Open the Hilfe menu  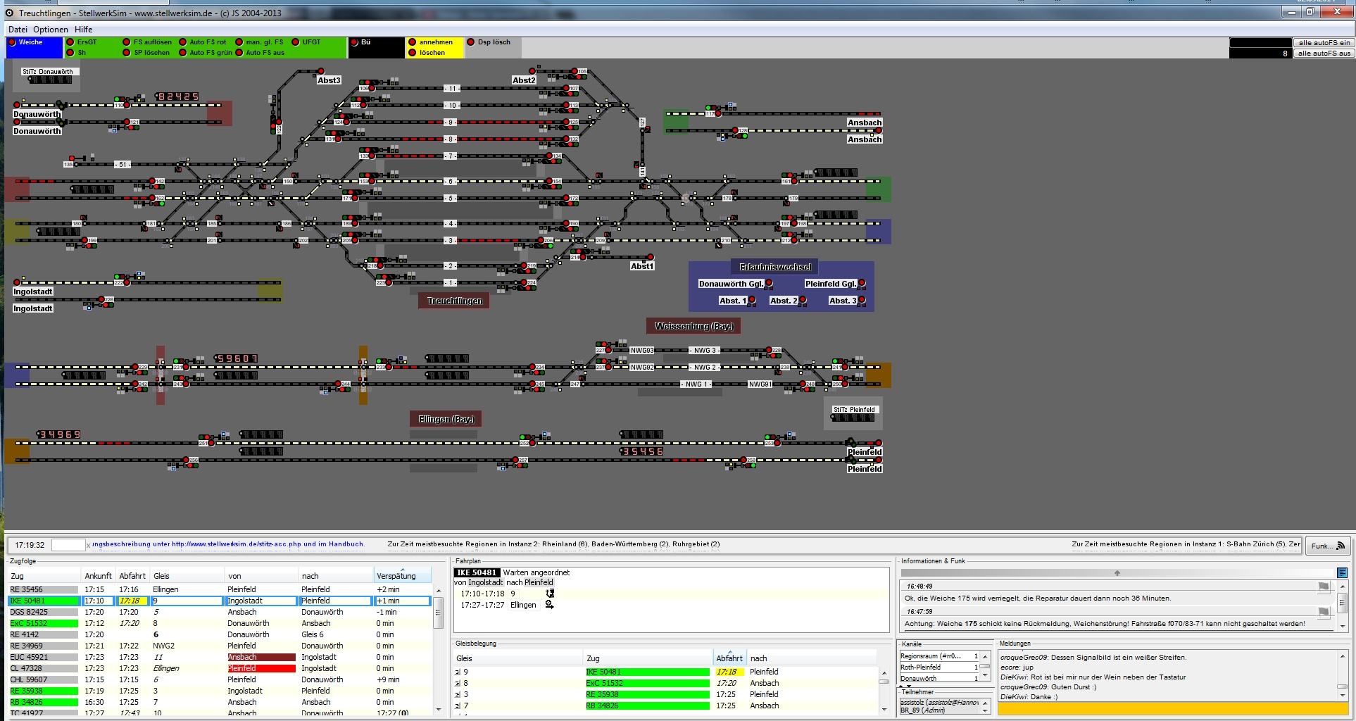coord(83,30)
